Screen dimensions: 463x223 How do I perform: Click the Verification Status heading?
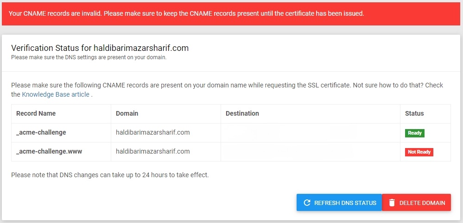100,48
